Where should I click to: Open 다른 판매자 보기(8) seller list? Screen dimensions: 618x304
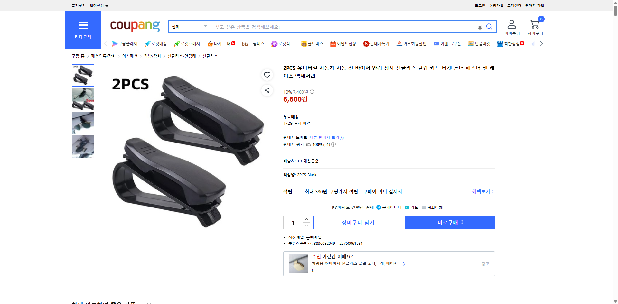tap(326, 137)
